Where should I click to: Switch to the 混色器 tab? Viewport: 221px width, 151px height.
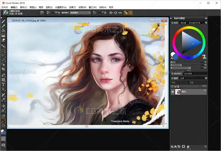point(183,22)
